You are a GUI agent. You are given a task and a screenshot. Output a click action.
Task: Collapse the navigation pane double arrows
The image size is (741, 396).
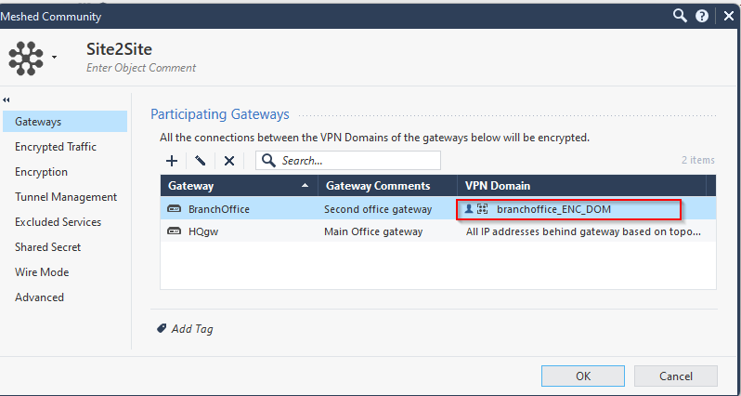click(6, 99)
